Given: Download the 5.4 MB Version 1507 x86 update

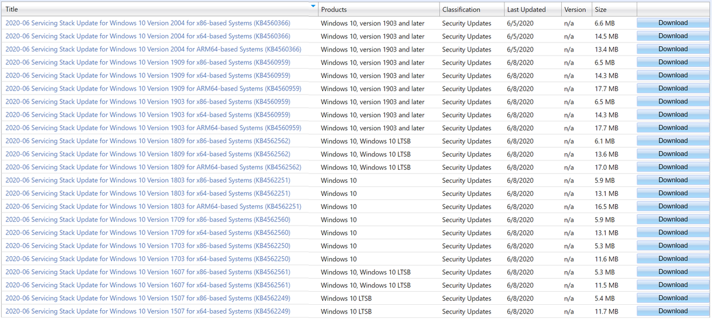Looking at the screenshot, I should click(x=673, y=298).
